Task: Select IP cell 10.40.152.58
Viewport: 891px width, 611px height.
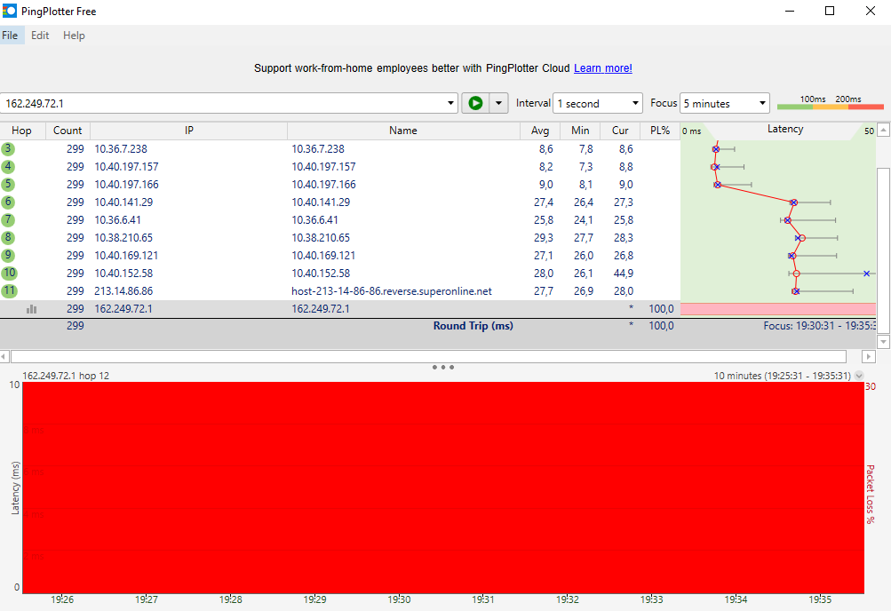Action: (x=123, y=274)
